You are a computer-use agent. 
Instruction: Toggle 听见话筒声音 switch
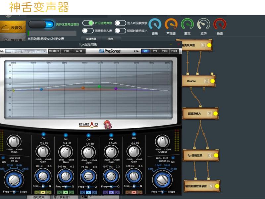pyautogui.click(x=88, y=23)
